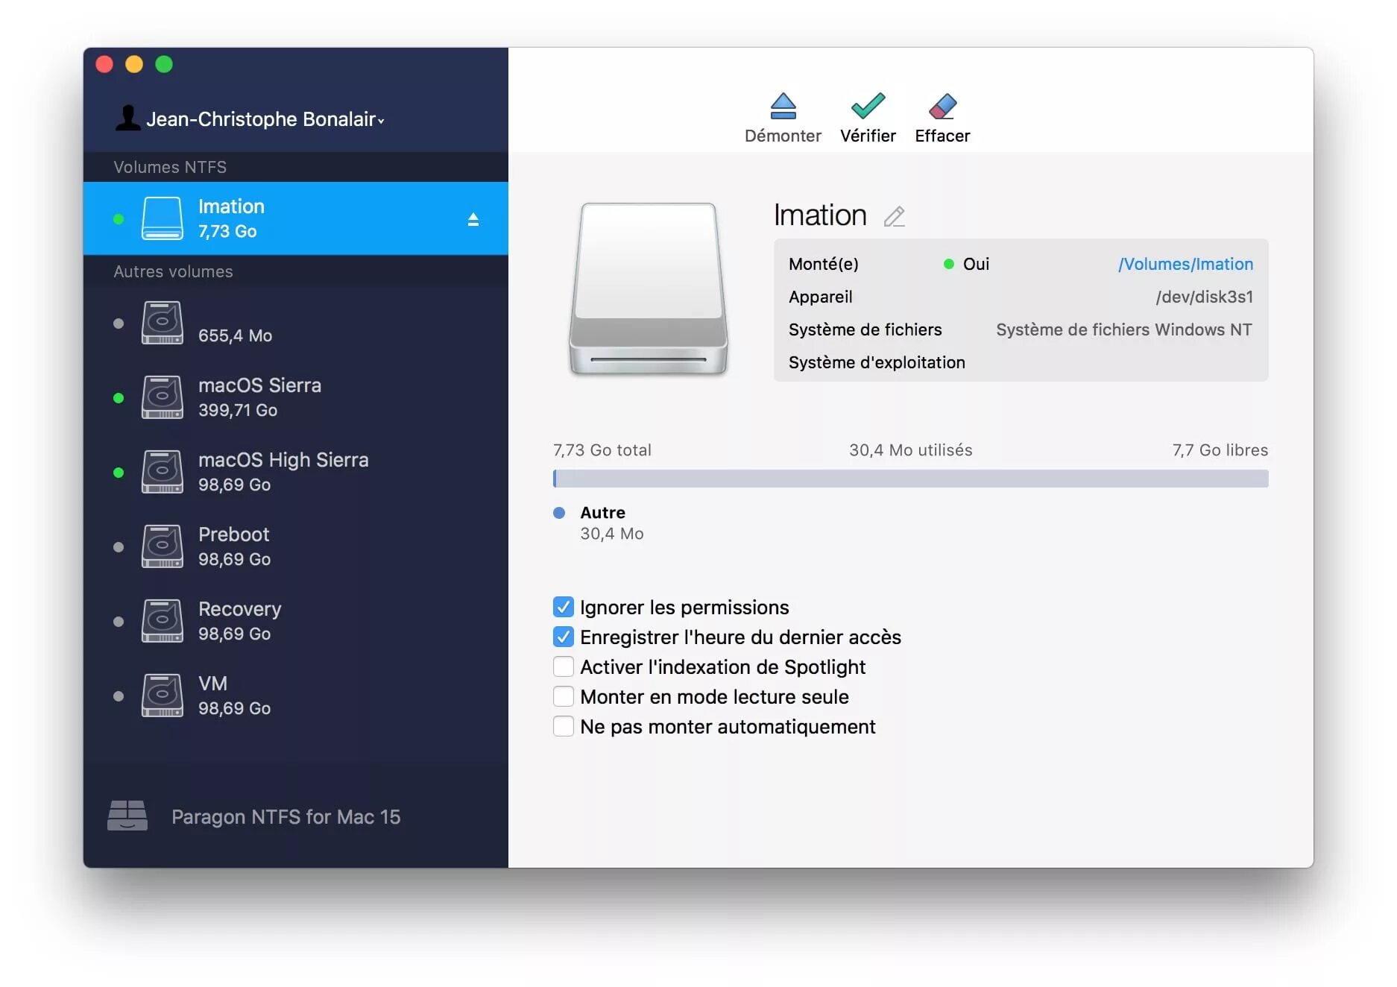
Task: Select the VM volume
Action: pos(296,696)
